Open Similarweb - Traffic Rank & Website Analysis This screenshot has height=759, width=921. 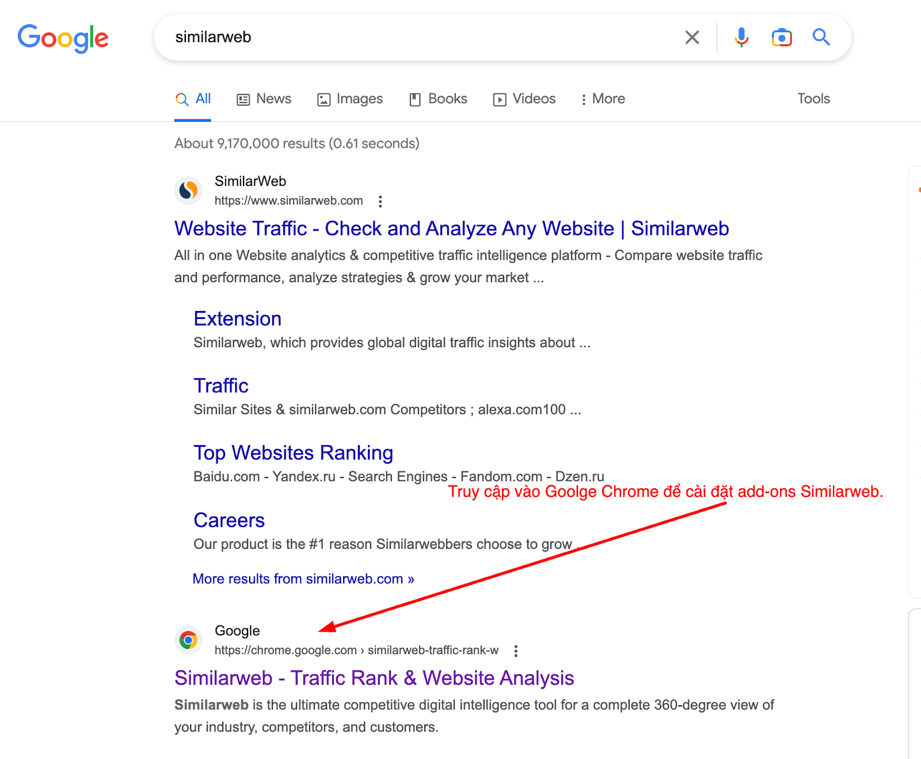click(x=374, y=678)
